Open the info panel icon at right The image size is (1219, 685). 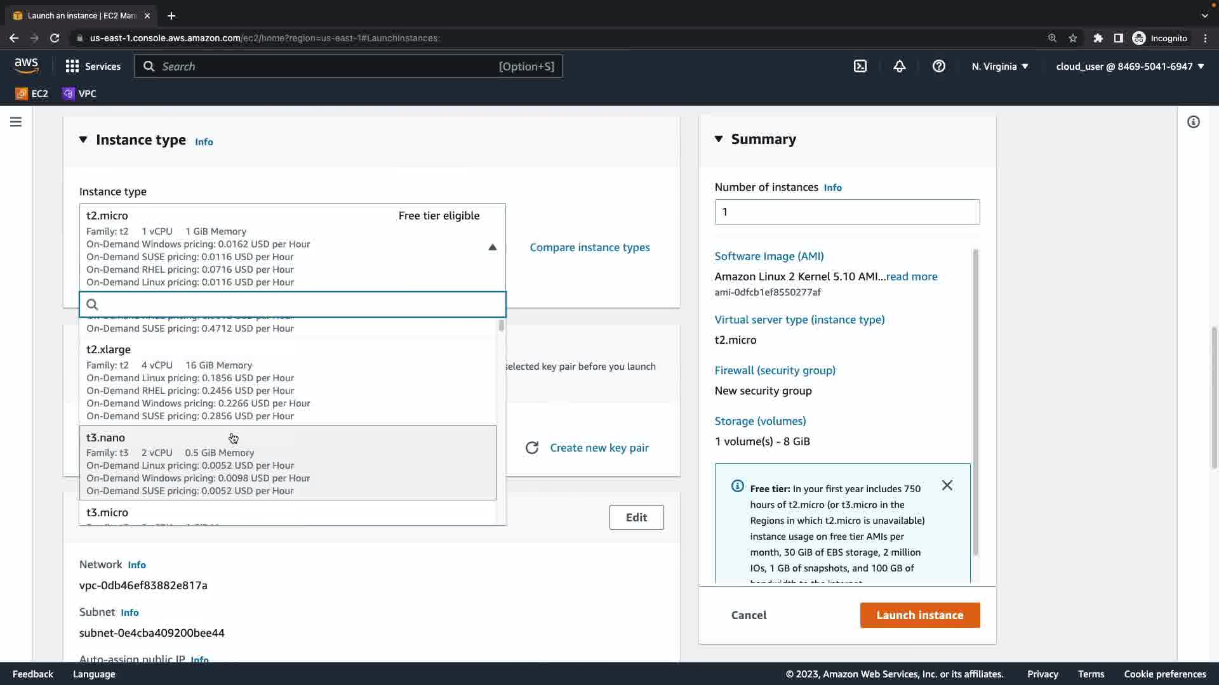[1193, 122]
